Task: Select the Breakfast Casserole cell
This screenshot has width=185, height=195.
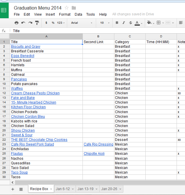Action: click(46, 51)
